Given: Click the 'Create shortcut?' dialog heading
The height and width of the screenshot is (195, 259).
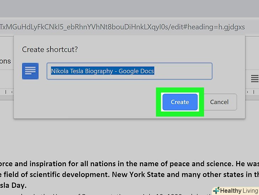Looking at the screenshot, I should coord(50,49).
